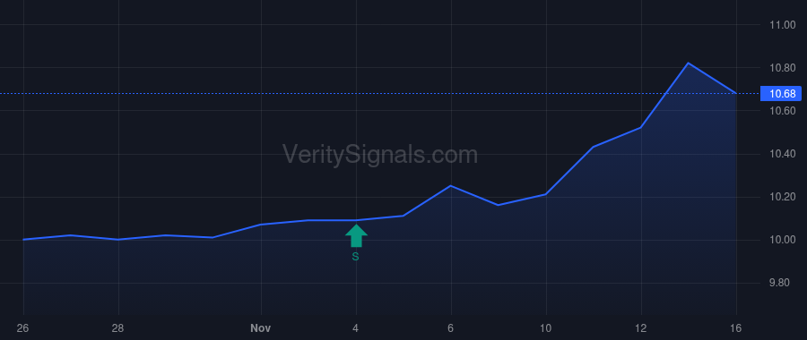The width and height of the screenshot is (807, 340).
Task: Select date 6 on the time axis
Action: pyautogui.click(x=451, y=328)
